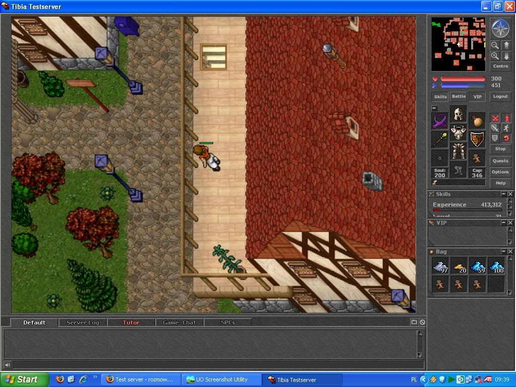
Task: Switch to Test server browser taskbar item
Action: point(142,379)
